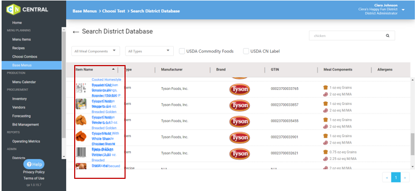Click the barcode thumbnail in item list
The height and width of the screenshot is (191, 417).
tap(81, 152)
